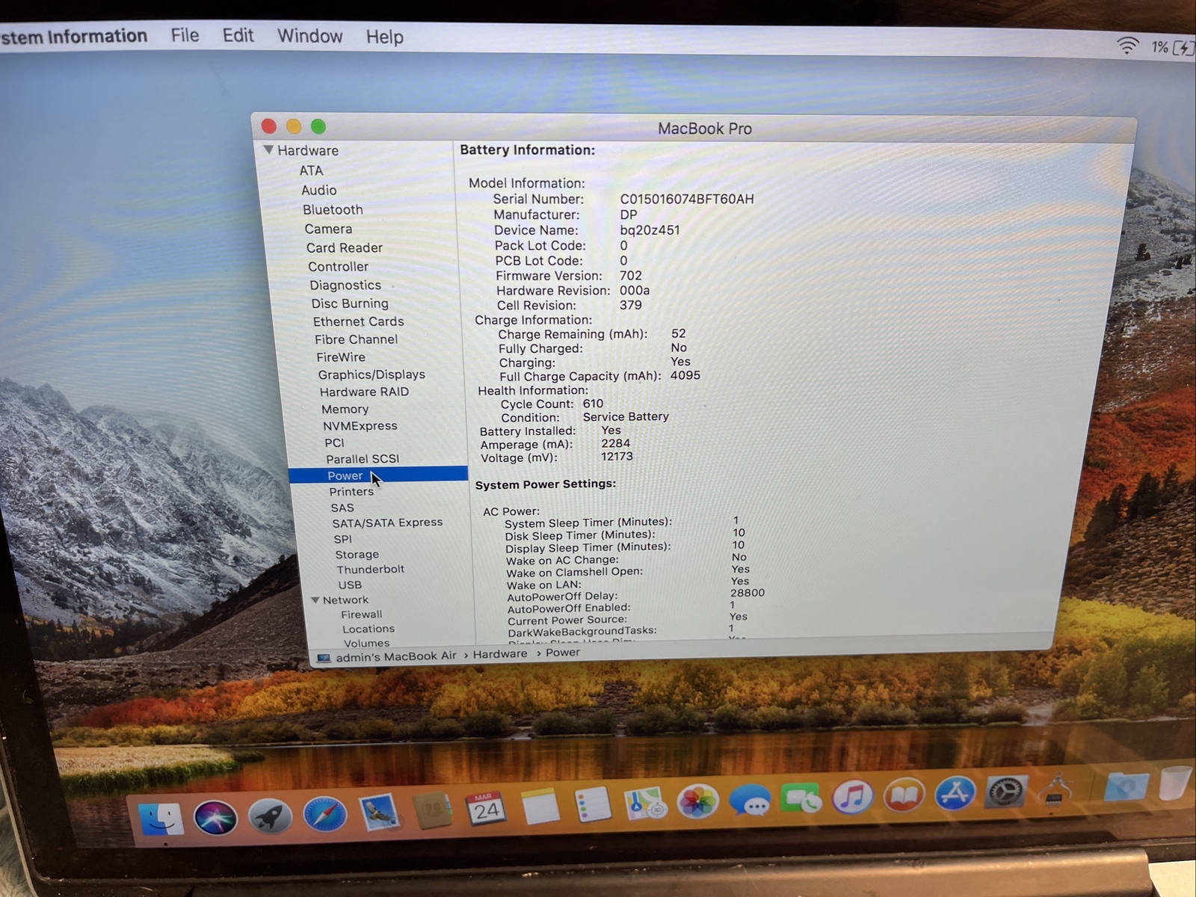The width and height of the screenshot is (1196, 897).
Task: Select FireWire in the sidebar
Action: point(341,357)
